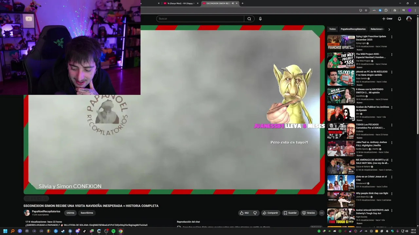Open Discord from the taskbar
The image size is (419, 235).
point(77,231)
